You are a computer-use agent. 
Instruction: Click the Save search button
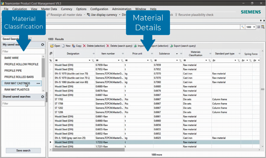23,150
